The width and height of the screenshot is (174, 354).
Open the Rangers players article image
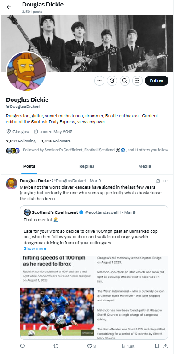[57, 312]
